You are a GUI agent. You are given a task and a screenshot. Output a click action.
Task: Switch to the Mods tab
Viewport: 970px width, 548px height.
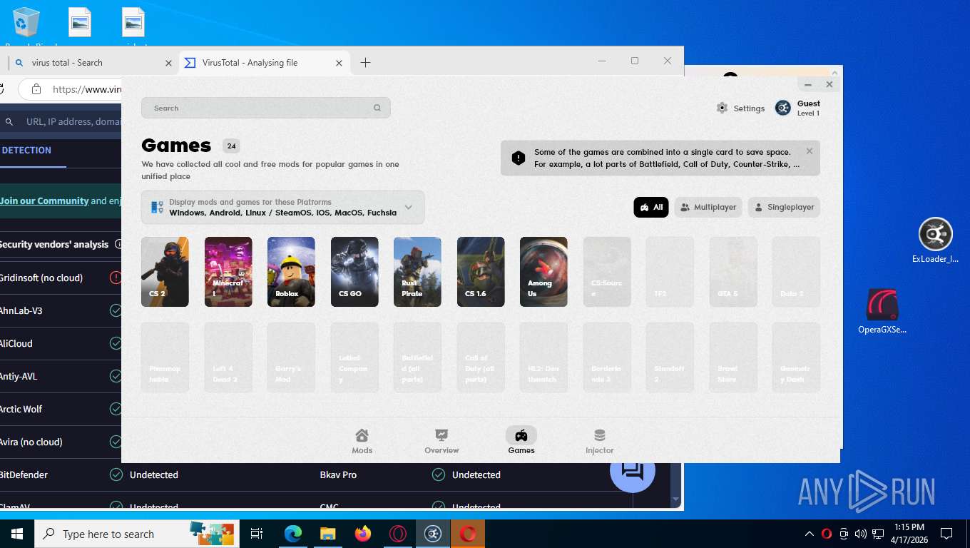coord(362,441)
